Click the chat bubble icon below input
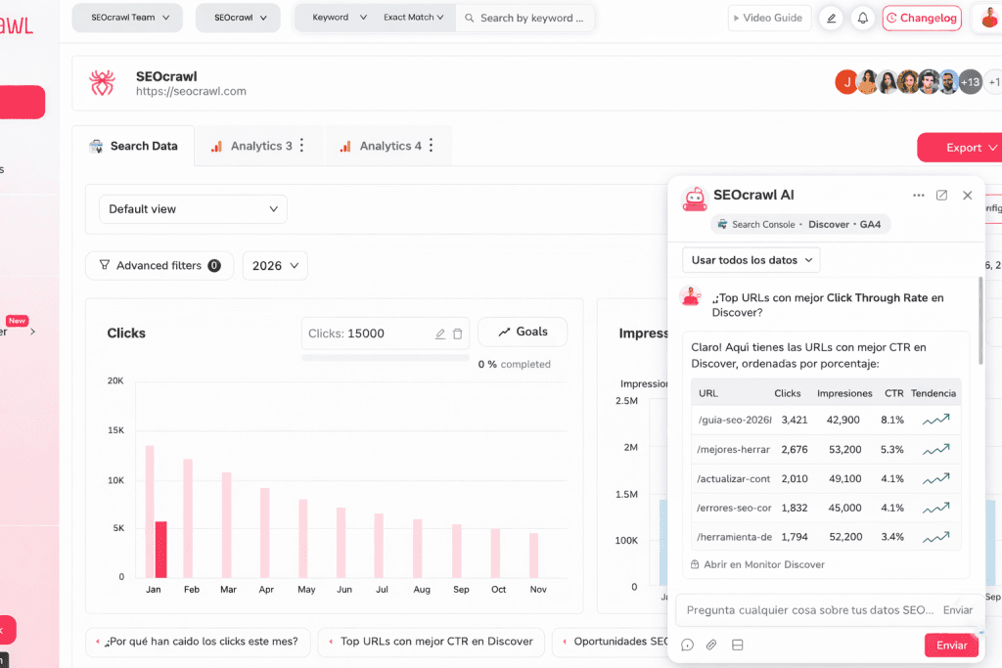The width and height of the screenshot is (1002, 668). click(688, 645)
